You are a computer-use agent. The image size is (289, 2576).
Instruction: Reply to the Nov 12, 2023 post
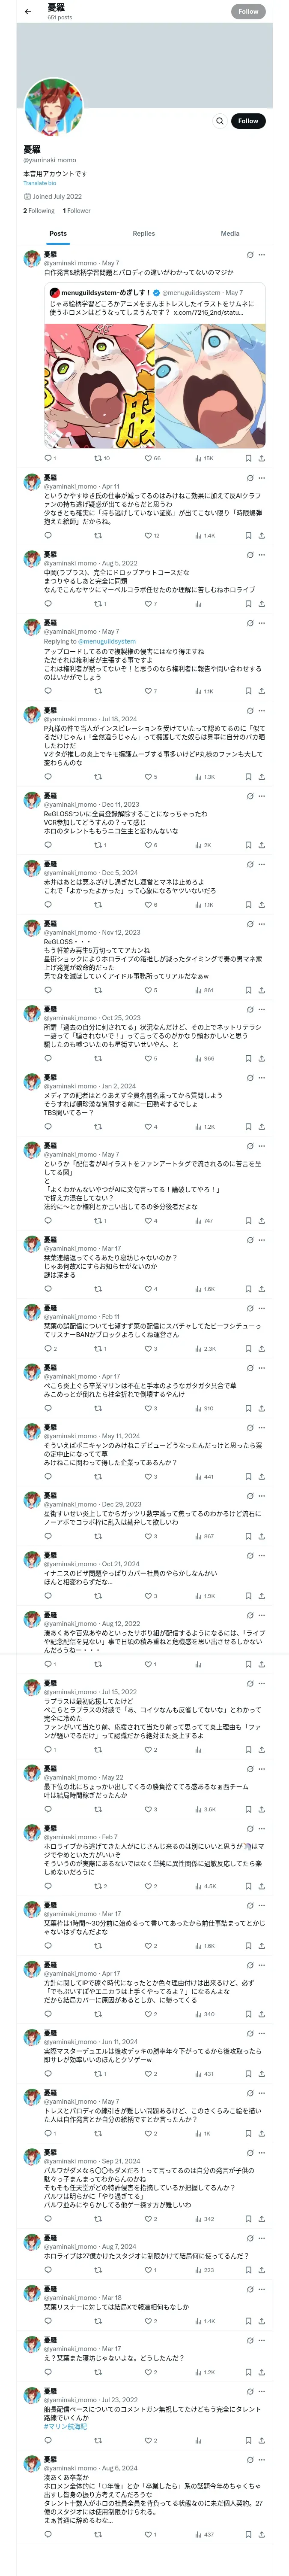(x=48, y=990)
